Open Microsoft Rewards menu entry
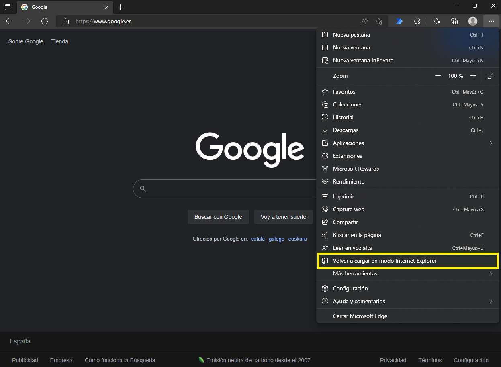501x367 pixels. click(x=408, y=169)
